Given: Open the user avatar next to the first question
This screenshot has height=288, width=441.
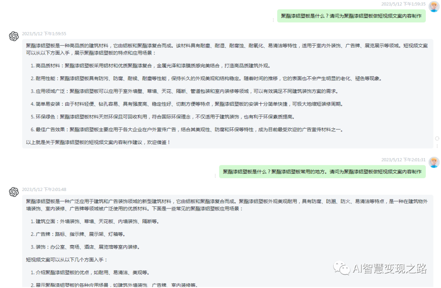Looking at the screenshot, I should (434, 7).
